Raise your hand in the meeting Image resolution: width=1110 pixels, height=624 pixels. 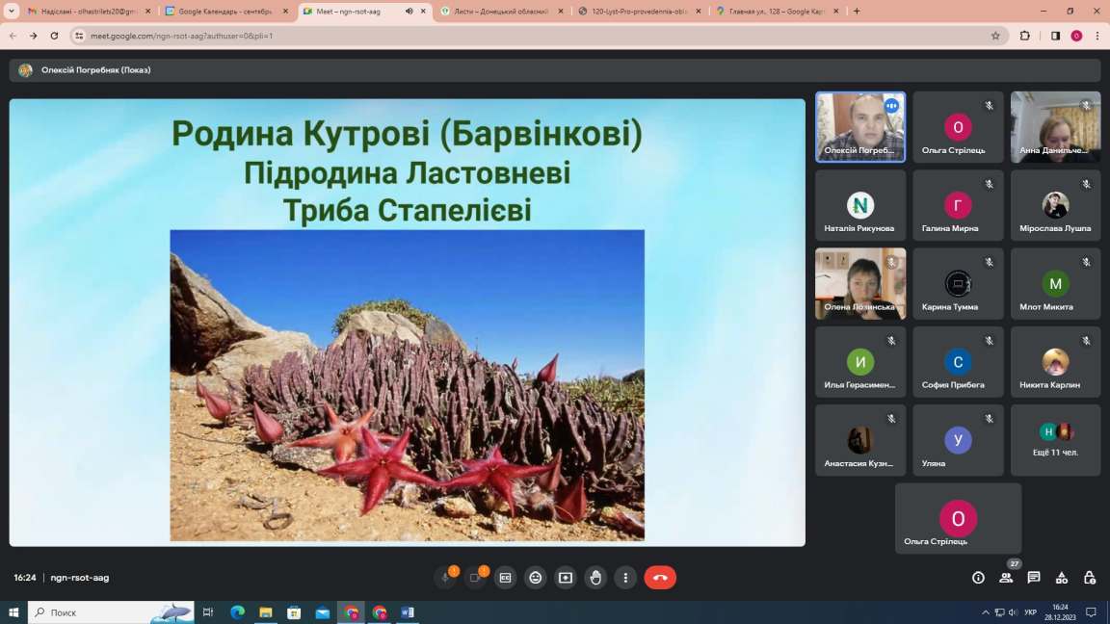click(595, 578)
